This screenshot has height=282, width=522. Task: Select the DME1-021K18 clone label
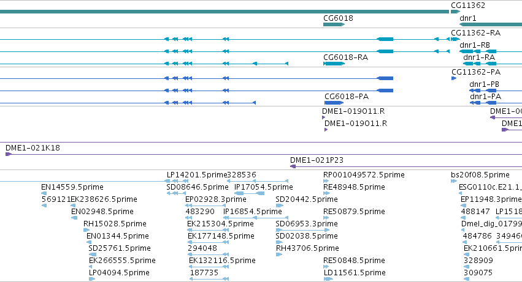point(33,148)
